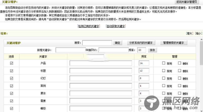Focus the 搜索 input field
Screen dimensions: 203x112
97,43
